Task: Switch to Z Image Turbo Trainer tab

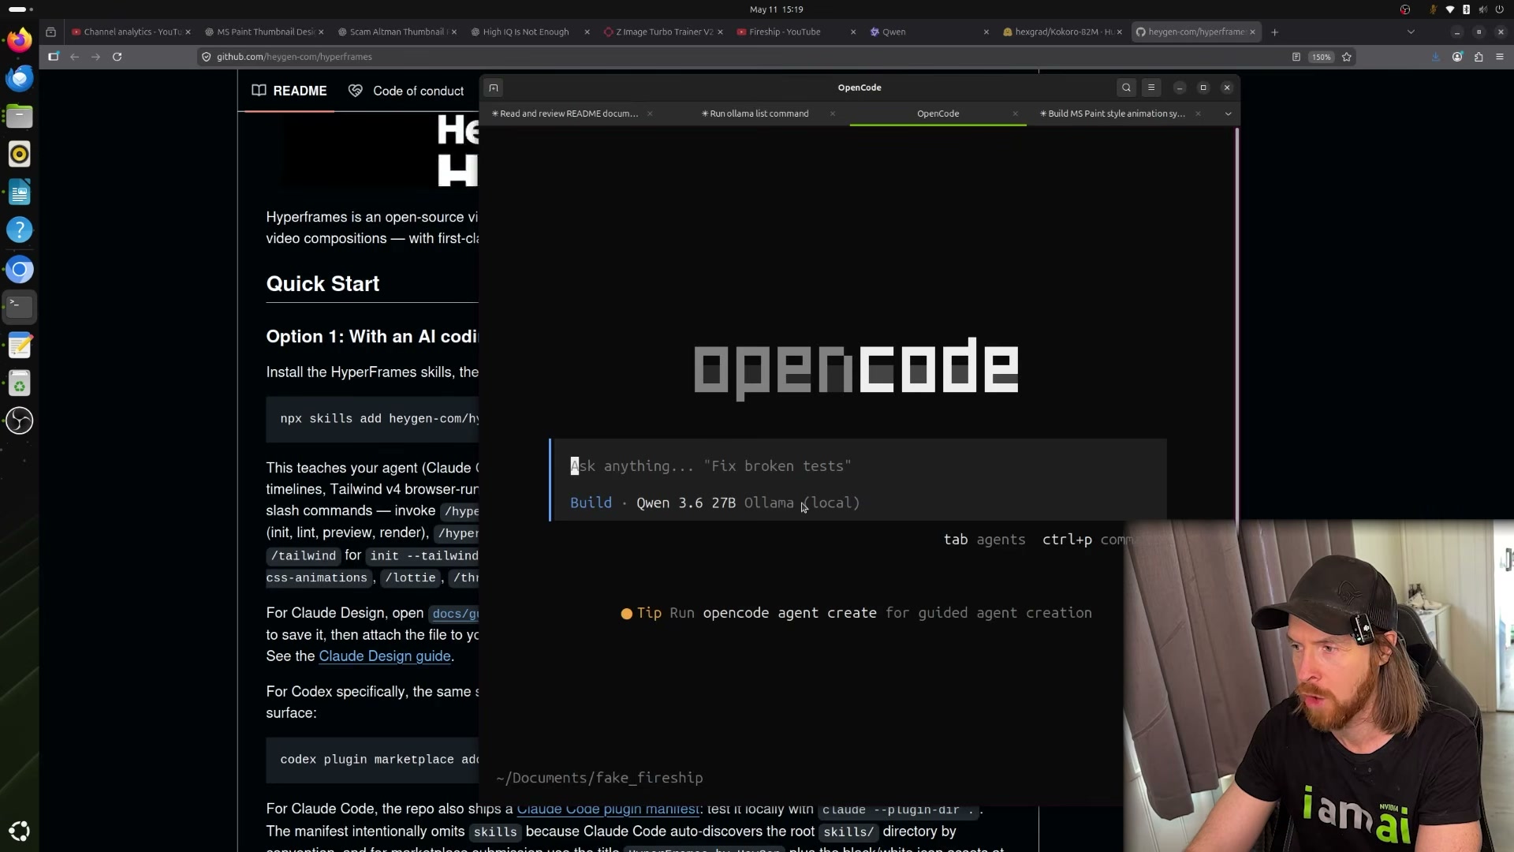Action: (x=663, y=32)
